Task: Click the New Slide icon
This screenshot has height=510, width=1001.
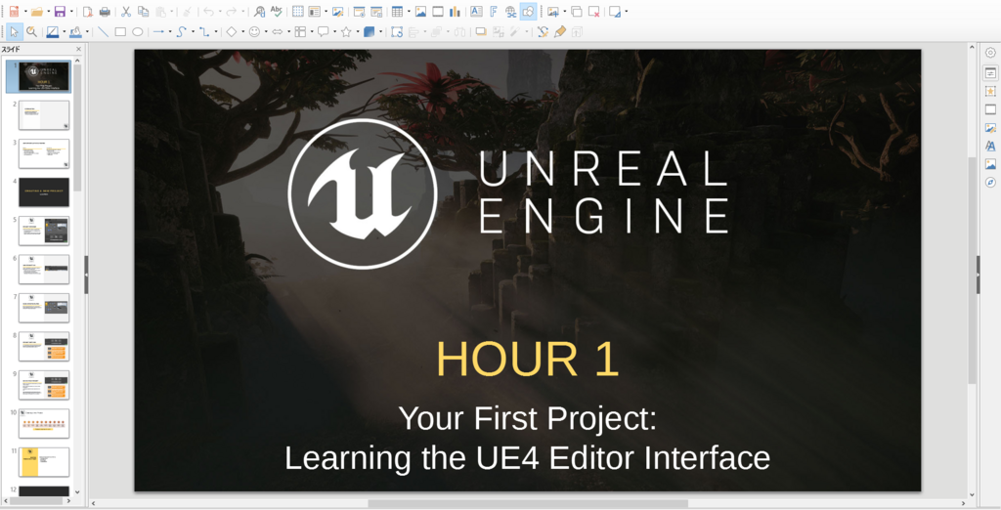Action: tap(553, 12)
